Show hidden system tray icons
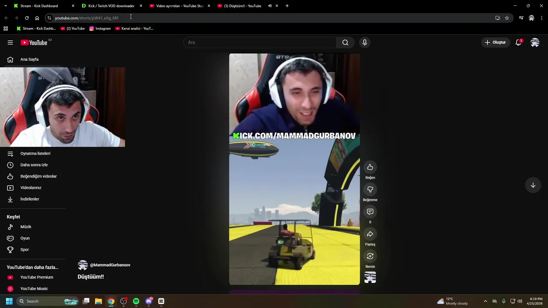The height and width of the screenshot is (308, 548). pos(485,301)
